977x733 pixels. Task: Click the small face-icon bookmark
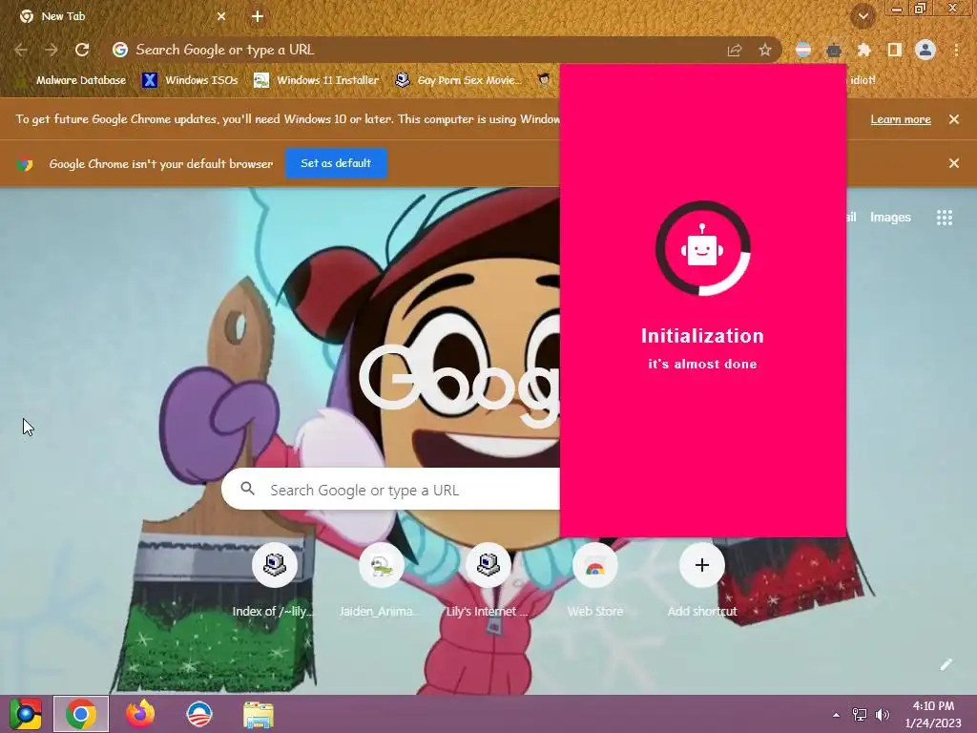point(544,80)
